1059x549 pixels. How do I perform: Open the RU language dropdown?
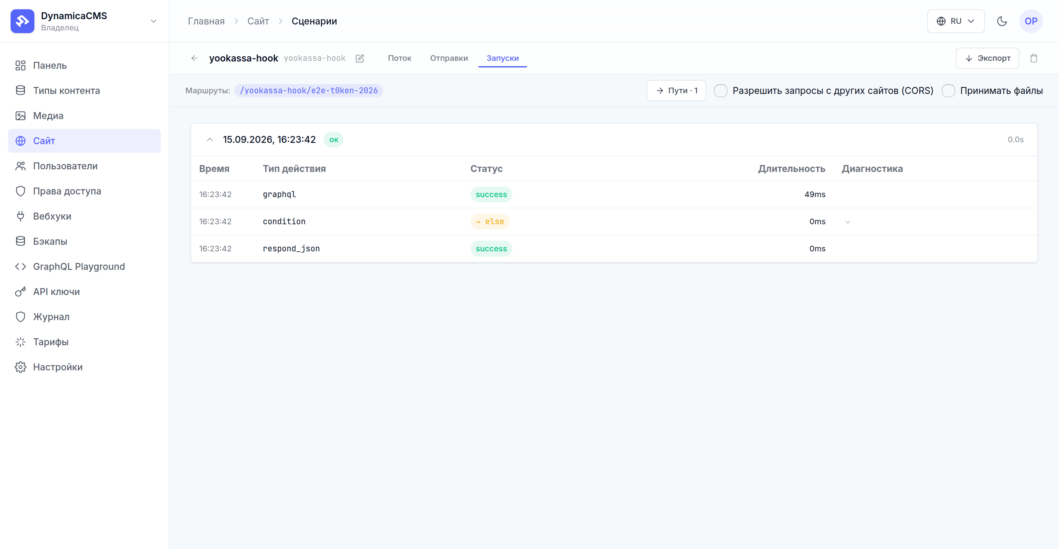pyautogui.click(x=955, y=21)
